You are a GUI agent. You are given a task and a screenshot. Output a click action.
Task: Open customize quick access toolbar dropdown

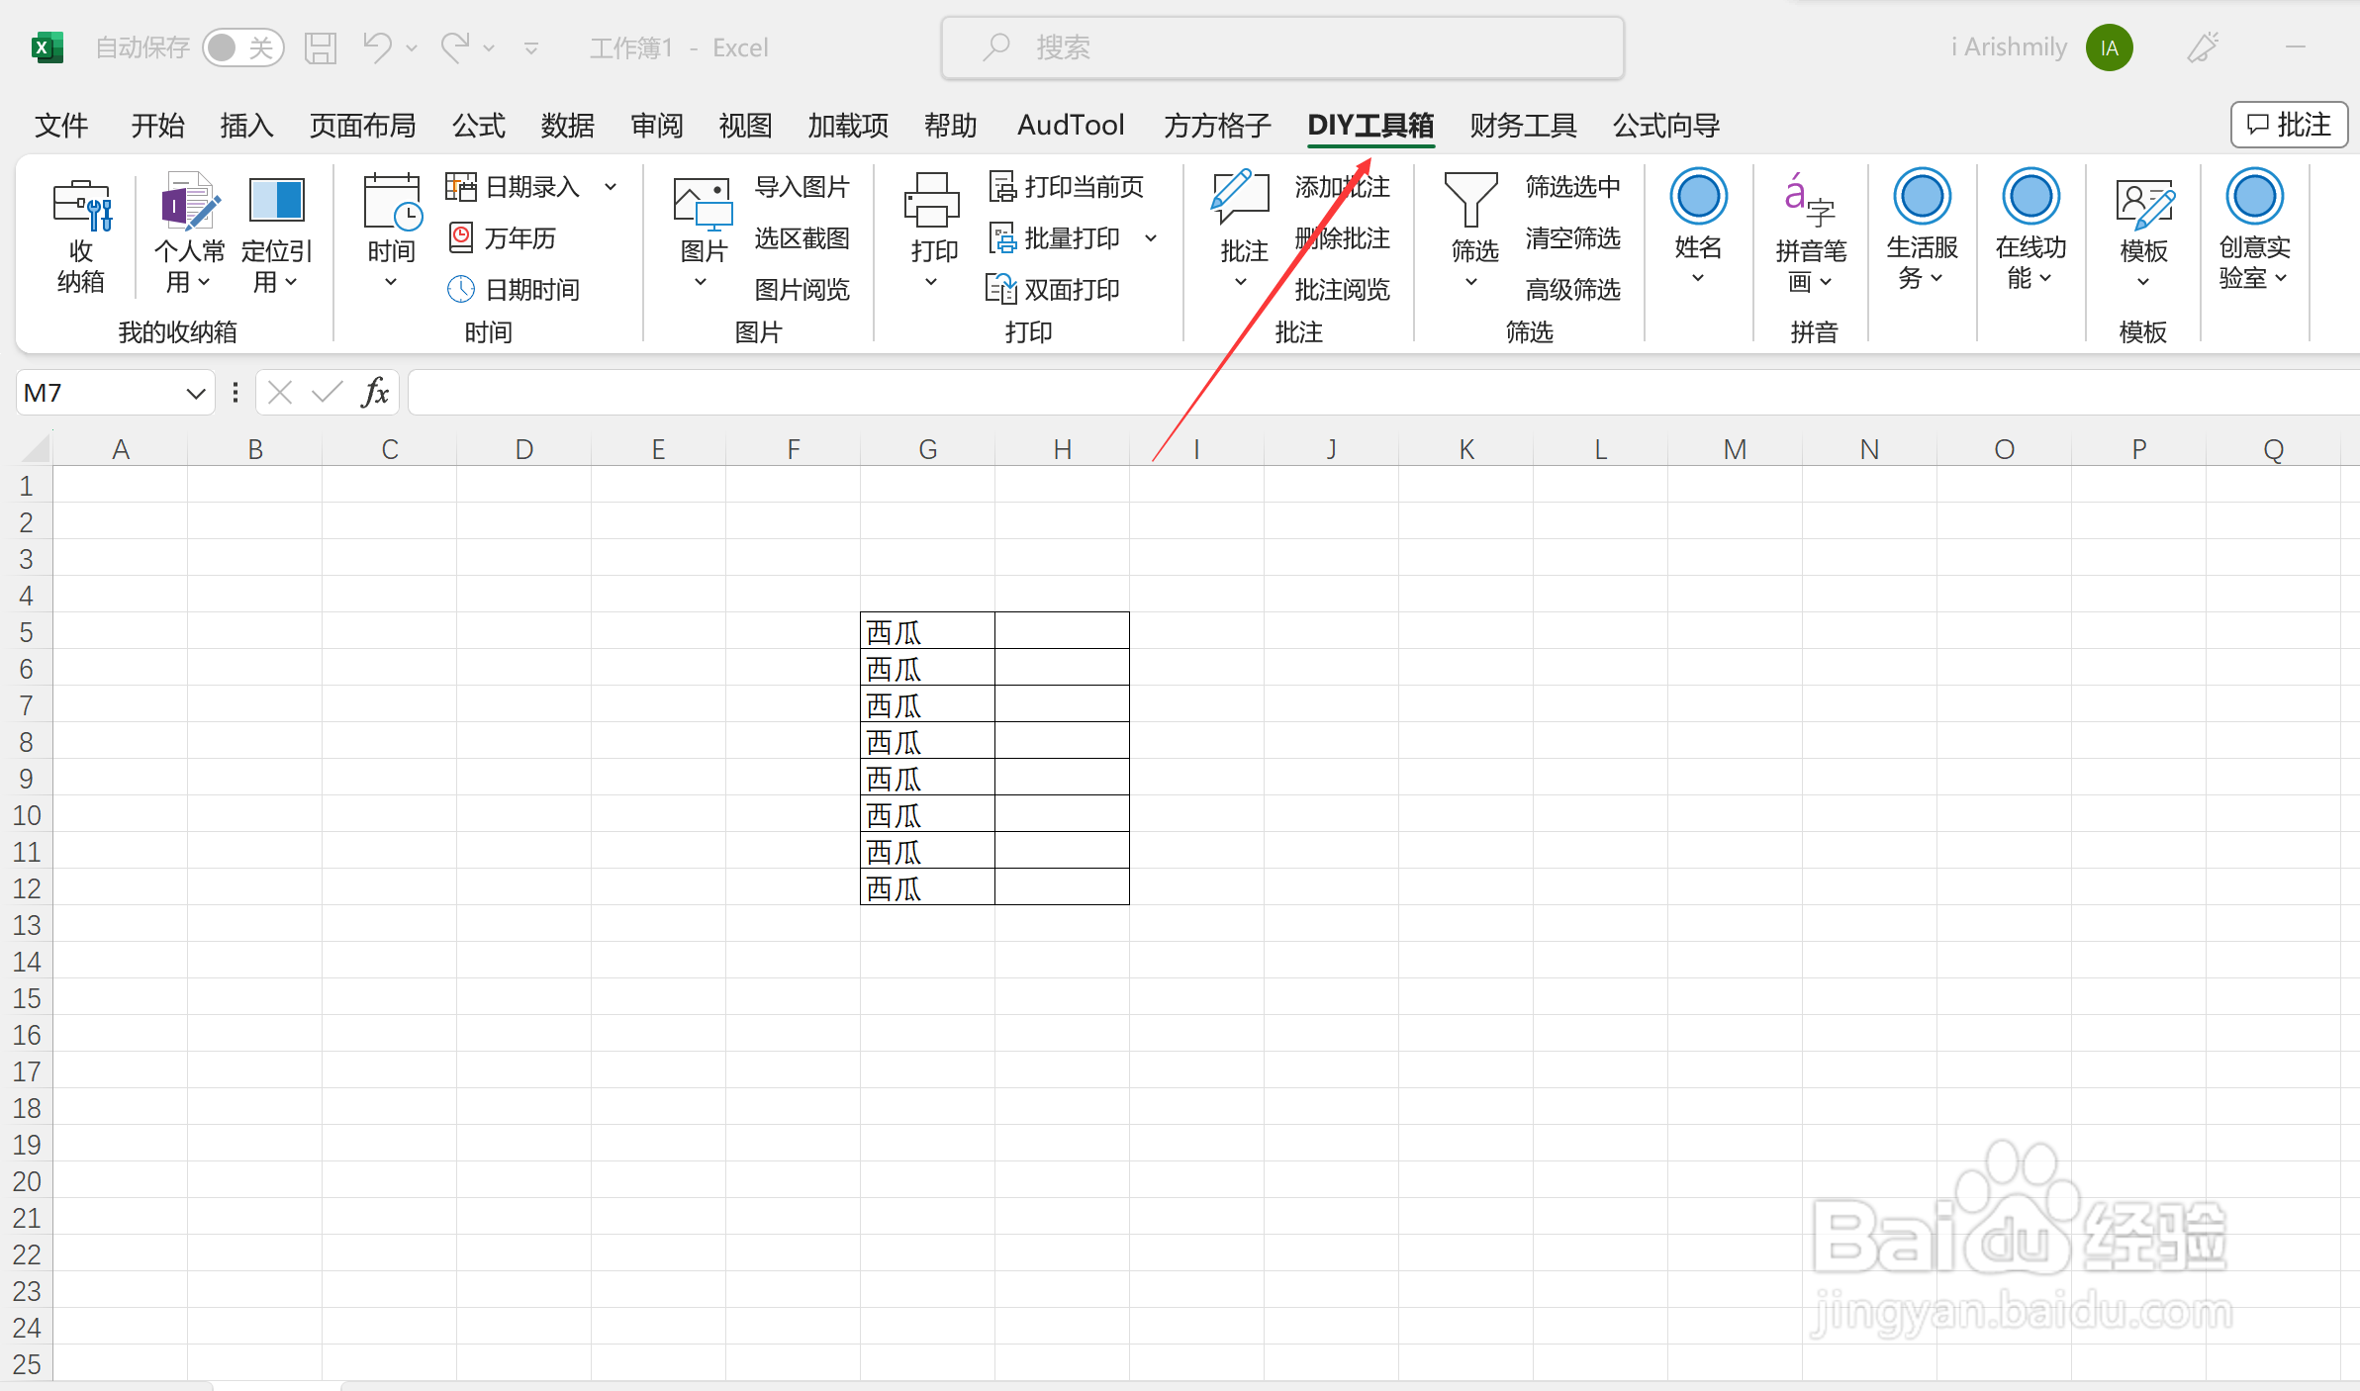pyautogui.click(x=531, y=47)
